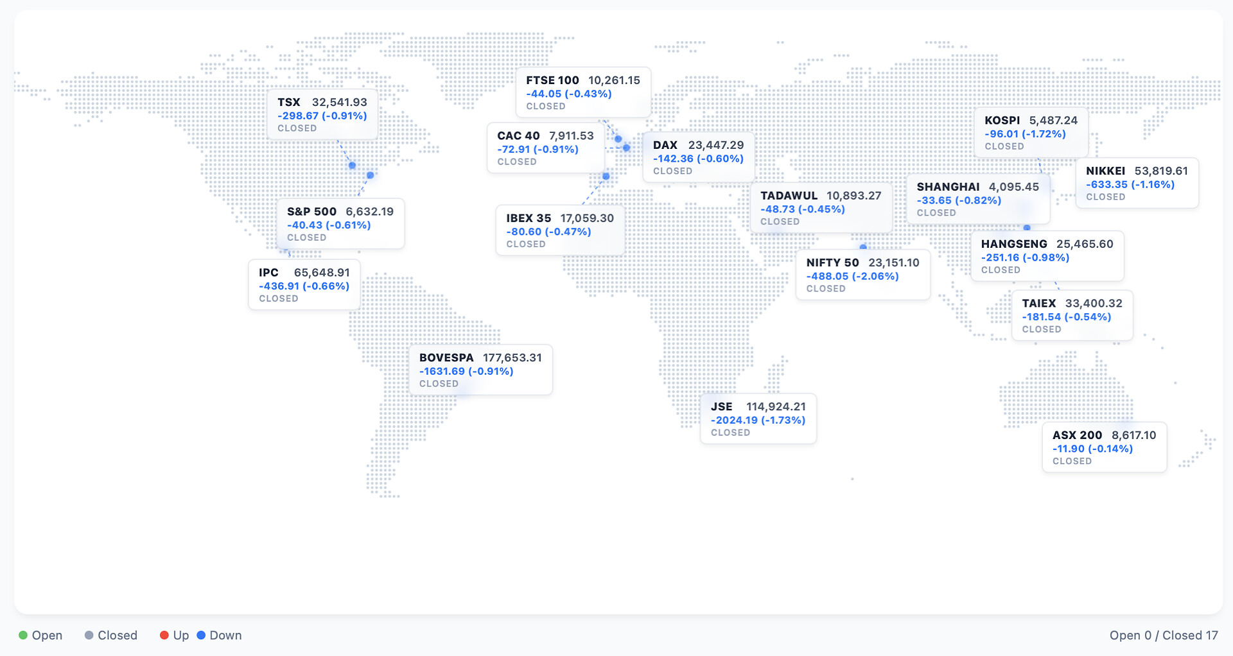Click the DAX value 23,447.29
The height and width of the screenshot is (656, 1233).
coord(716,145)
